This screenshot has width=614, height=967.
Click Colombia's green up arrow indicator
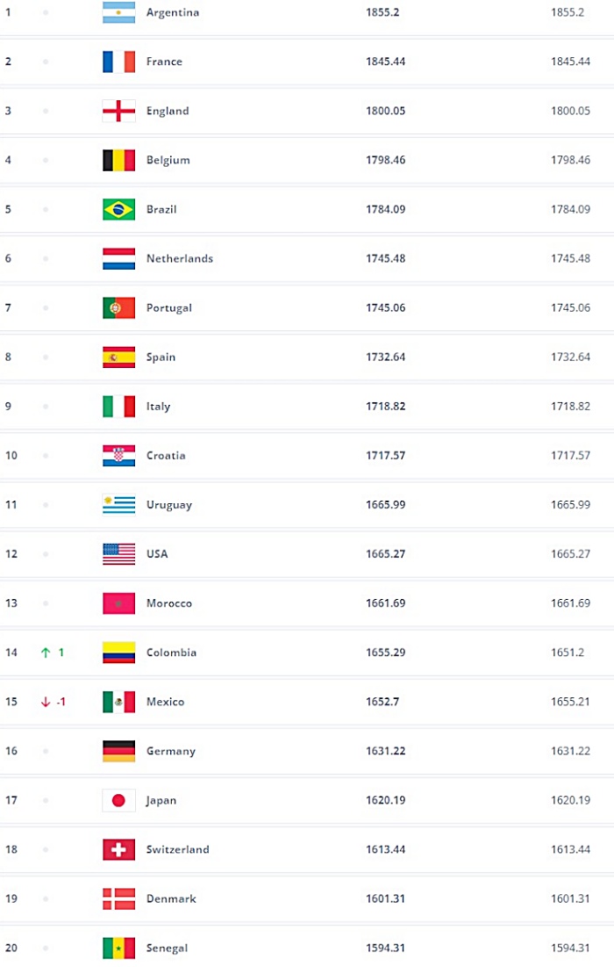[x=46, y=653]
